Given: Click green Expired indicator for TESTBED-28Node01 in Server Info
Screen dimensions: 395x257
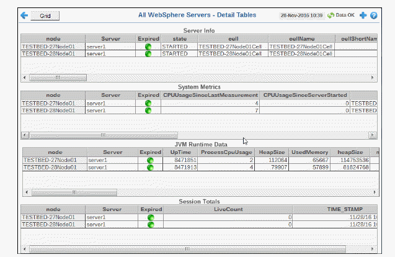Looking at the screenshot, I should tap(148, 54).
